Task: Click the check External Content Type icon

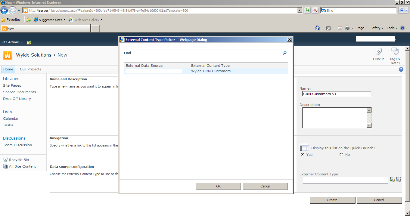Action: (x=392, y=179)
